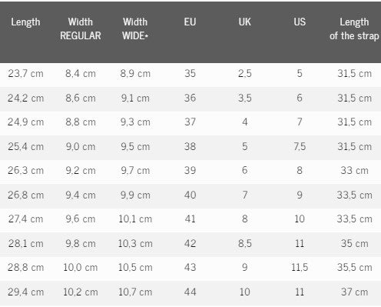Click the 37 cm strap length cell
Screen dimensions: 381x307
point(354,292)
